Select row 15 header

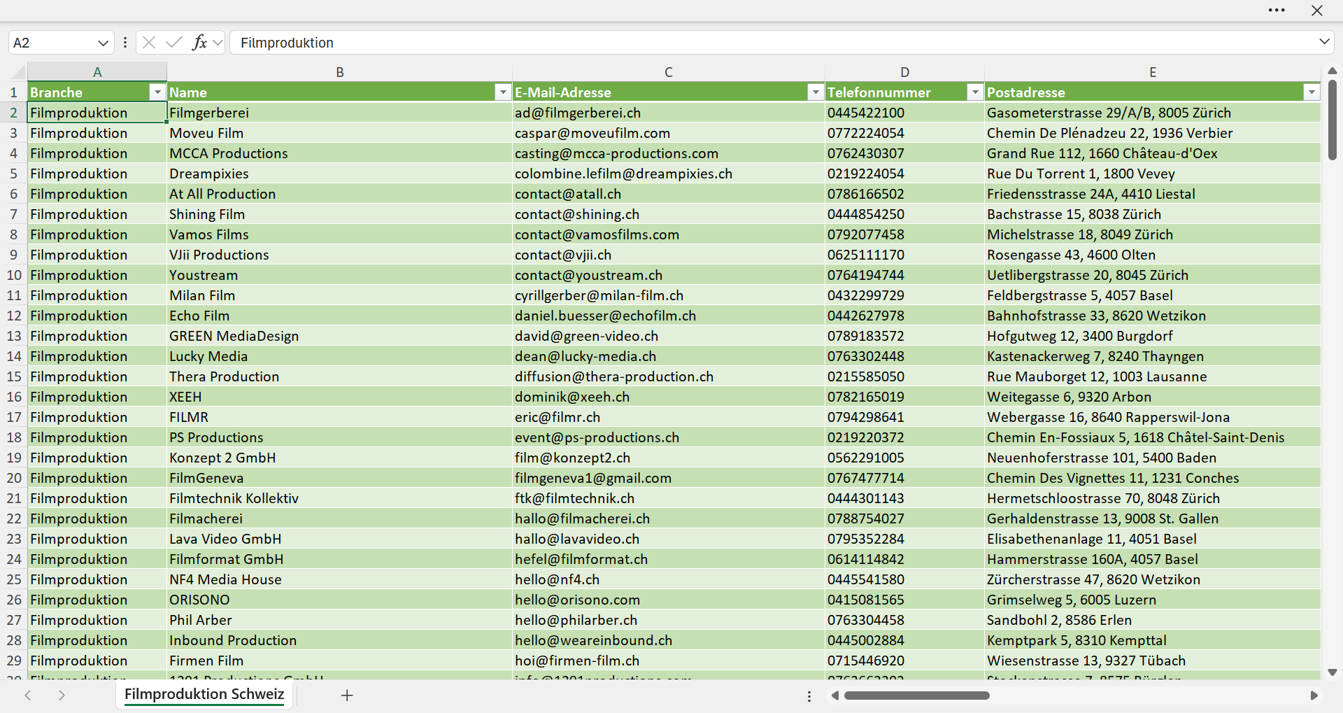tap(14, 376)
